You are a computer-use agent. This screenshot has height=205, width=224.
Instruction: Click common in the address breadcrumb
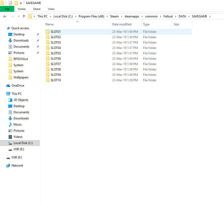tap(151, 16)
